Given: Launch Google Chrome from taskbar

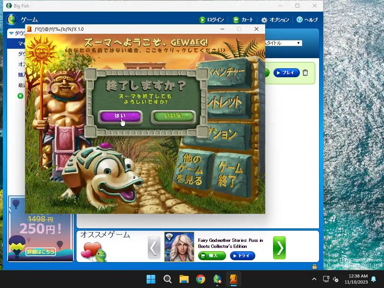Looking at the screenshot, I should [x=201, y=279].
